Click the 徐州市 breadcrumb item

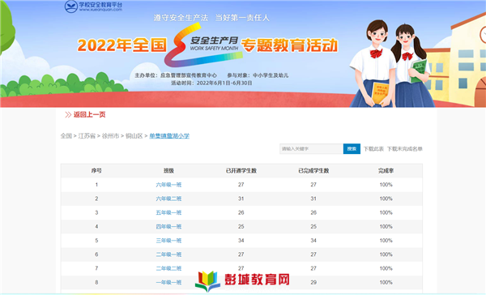[x=110, y=136]
